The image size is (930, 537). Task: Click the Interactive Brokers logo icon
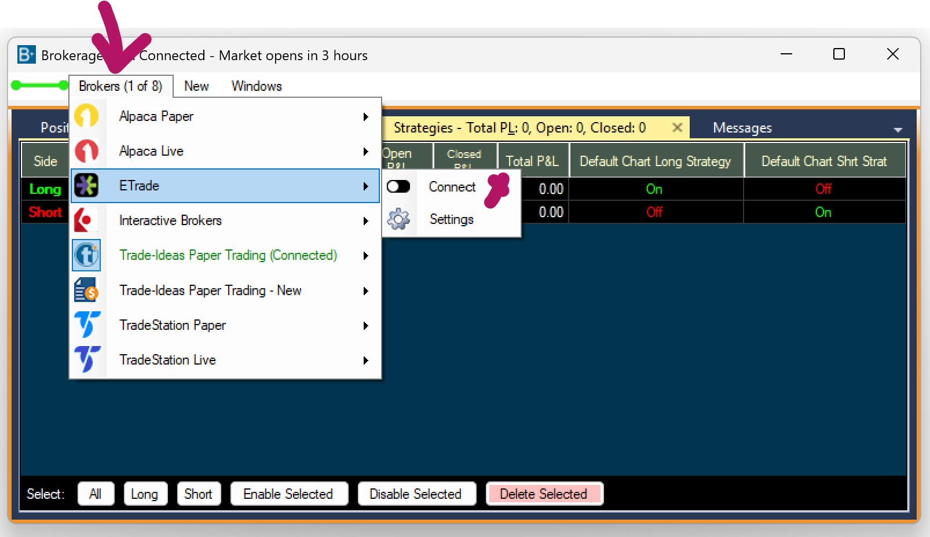[86, 220]
